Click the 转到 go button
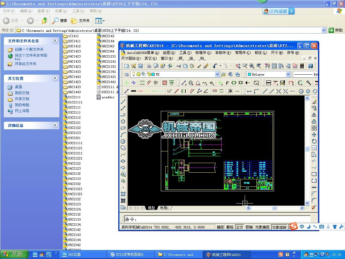This screenshot has width=345, height=259. [335, 30]
